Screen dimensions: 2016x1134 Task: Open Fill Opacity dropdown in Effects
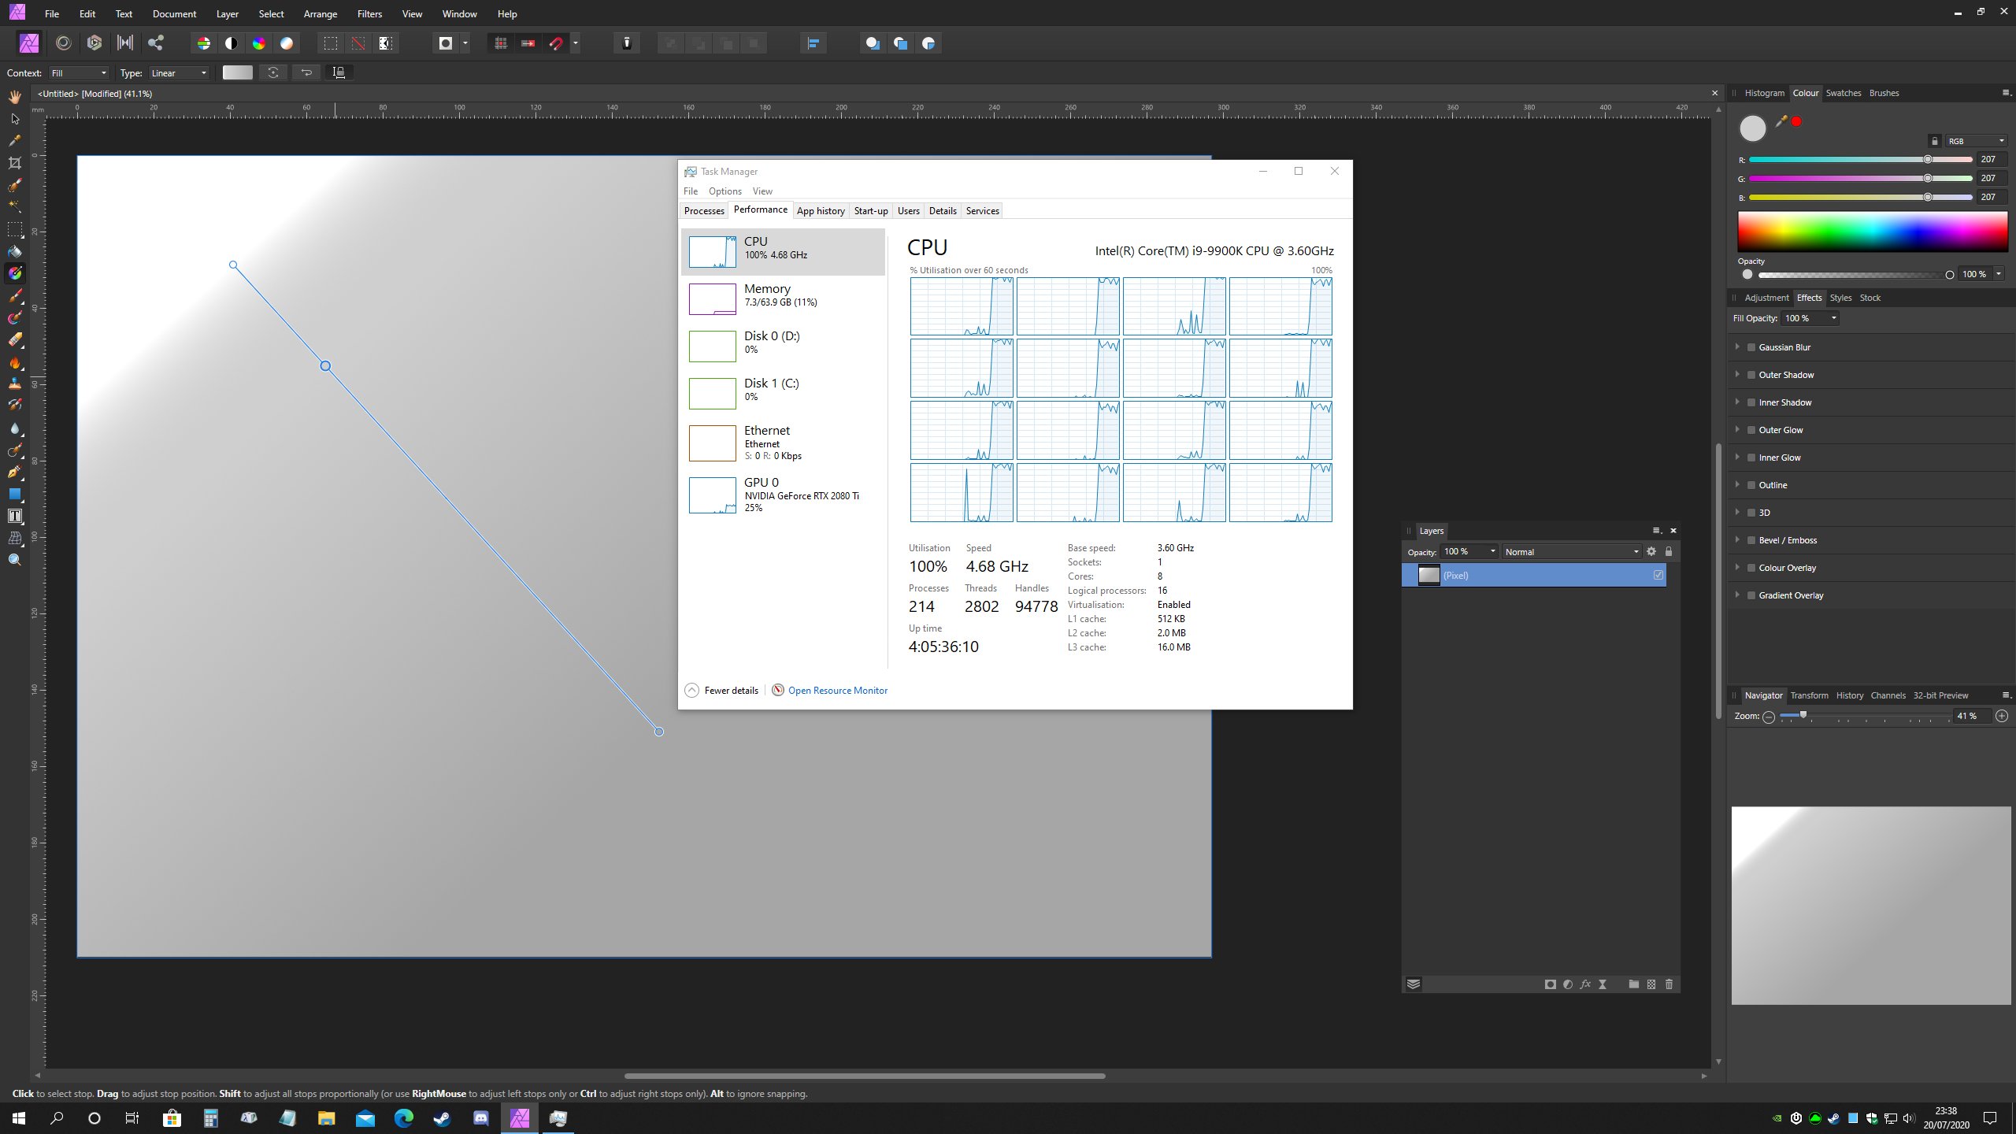[x=1810, y=318]
